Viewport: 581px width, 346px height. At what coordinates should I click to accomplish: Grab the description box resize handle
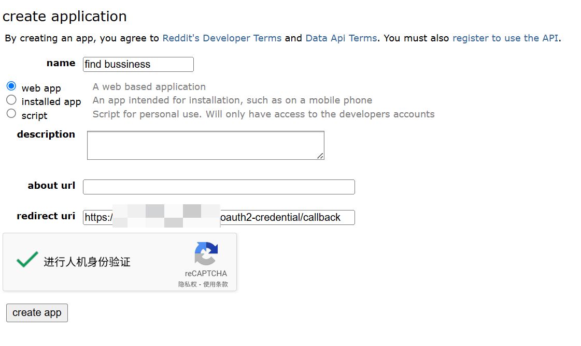pos(320,156)
